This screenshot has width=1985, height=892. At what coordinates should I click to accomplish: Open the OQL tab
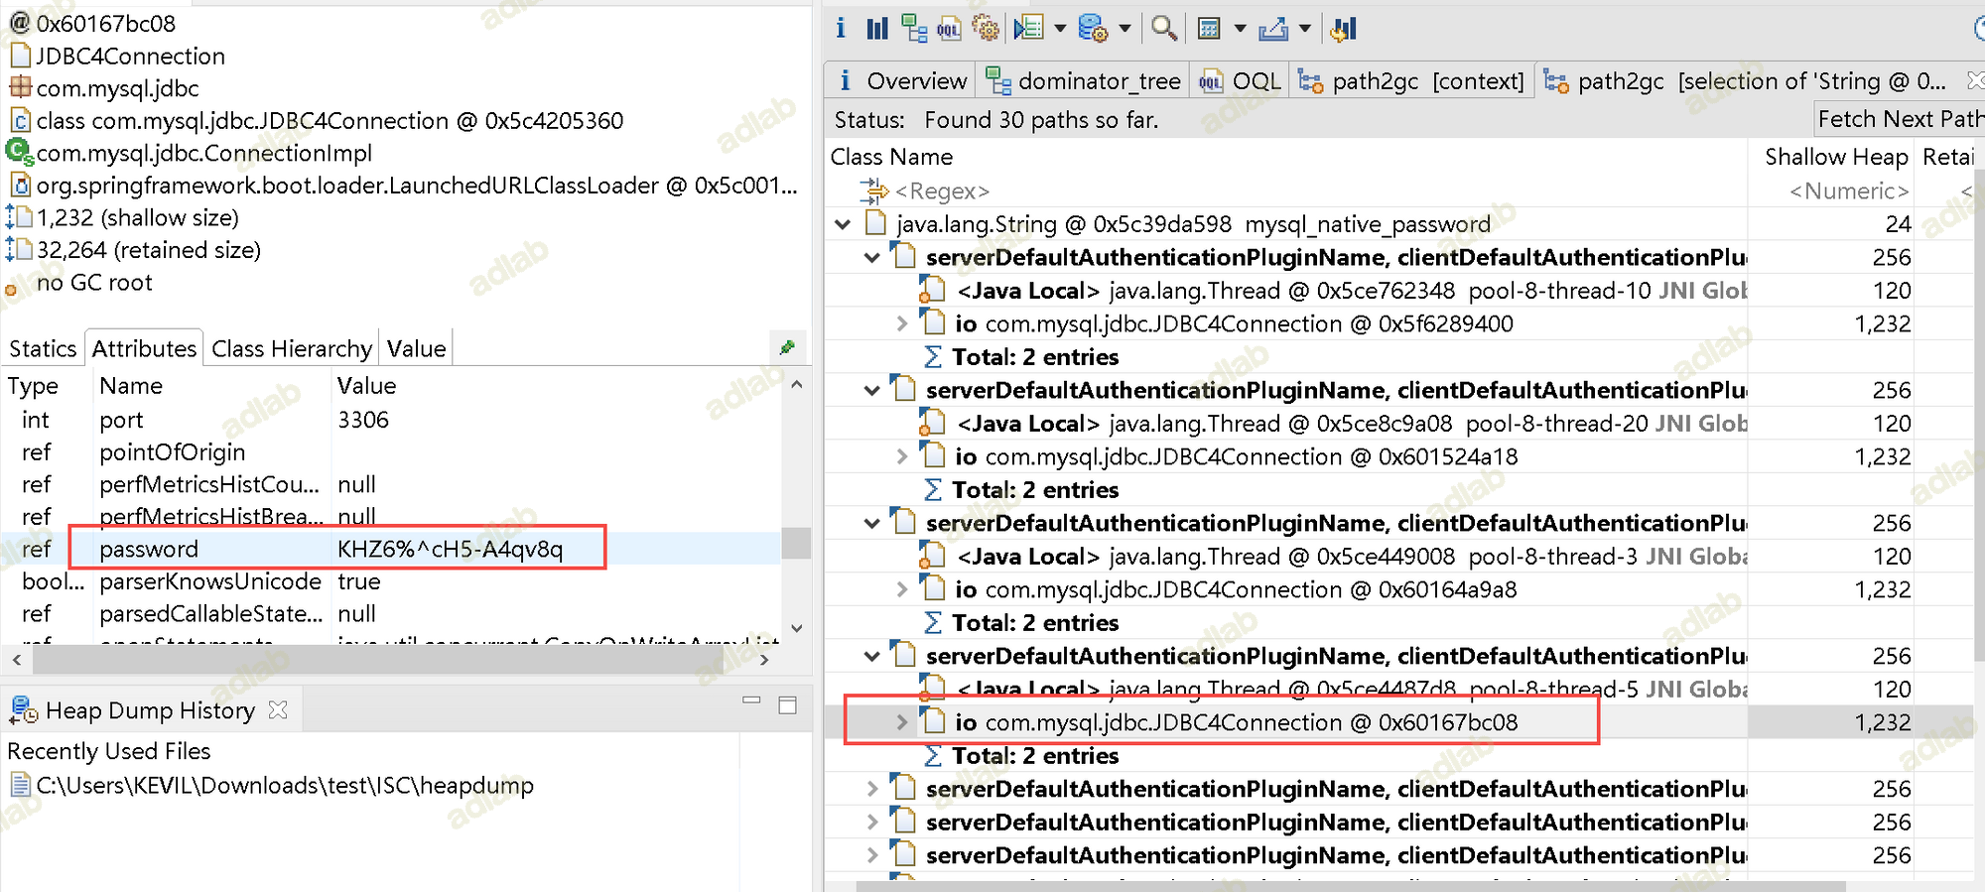1240,80
